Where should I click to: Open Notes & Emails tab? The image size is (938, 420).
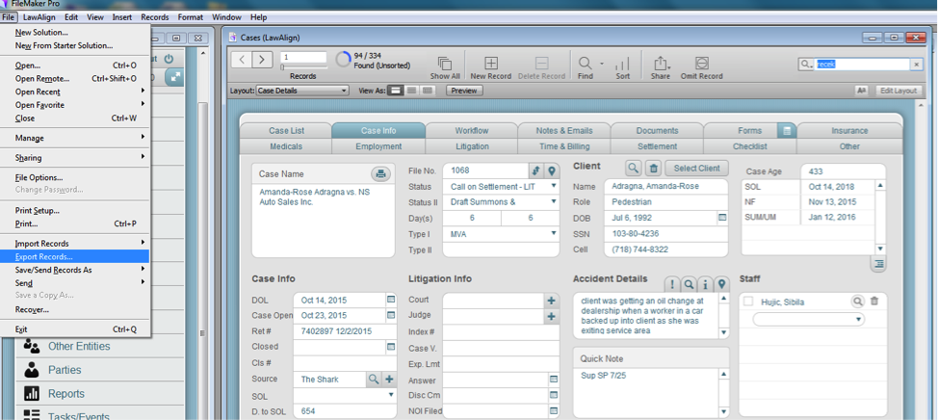564,130
